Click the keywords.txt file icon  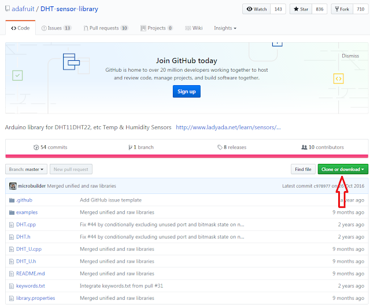point(12,286)
